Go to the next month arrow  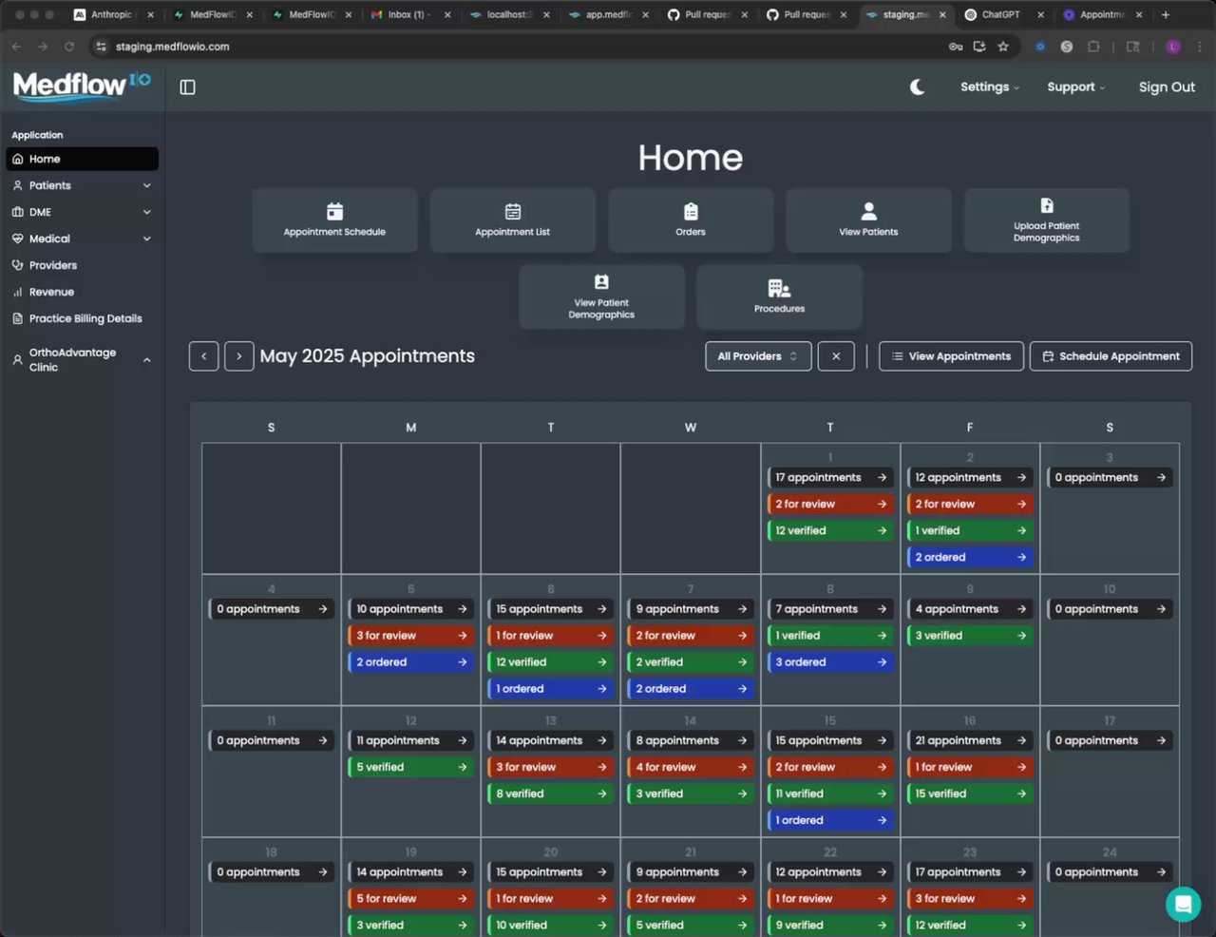(x=239, y=356)
